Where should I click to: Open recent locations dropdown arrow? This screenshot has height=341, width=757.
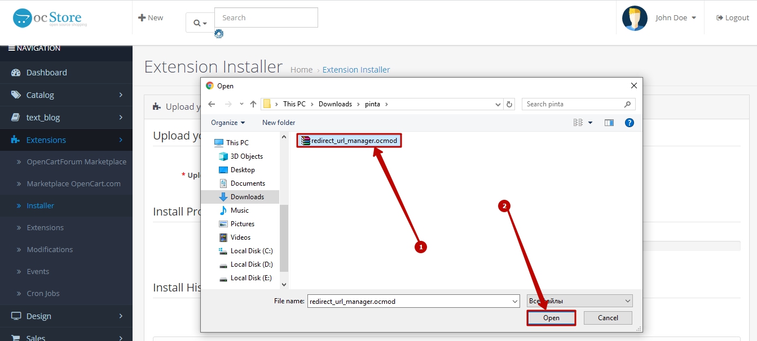click(x=241, y=104)
